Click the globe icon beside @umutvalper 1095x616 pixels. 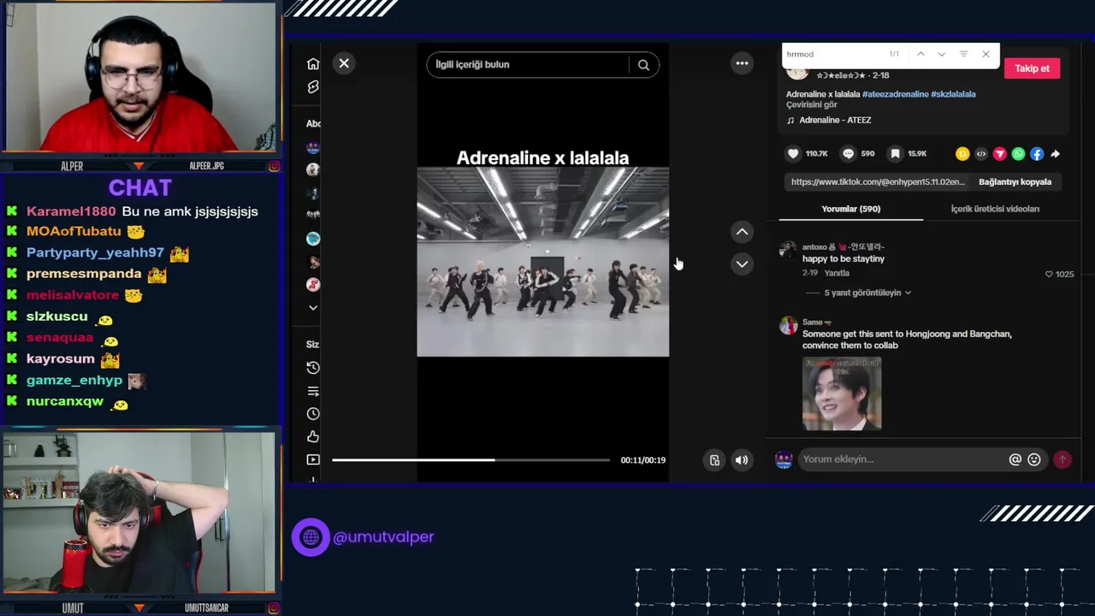pyautogui.click(x=311, y=537)
